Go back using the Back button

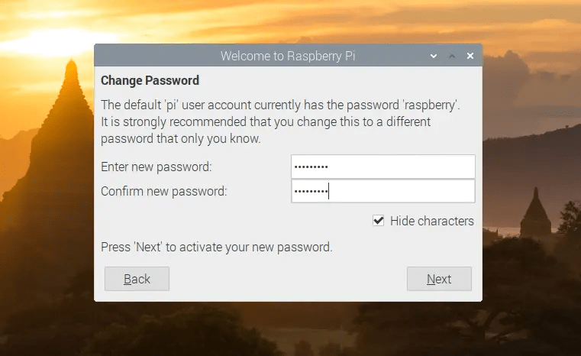coord(137,279)
